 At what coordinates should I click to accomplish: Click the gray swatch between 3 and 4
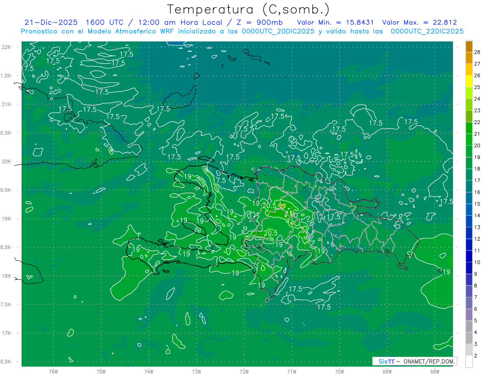coord(469,338)
